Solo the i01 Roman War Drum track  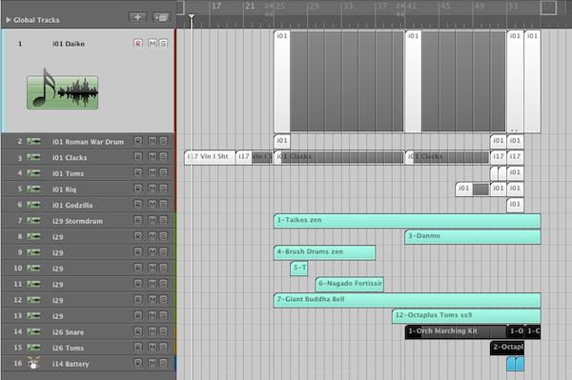point(163,141)
